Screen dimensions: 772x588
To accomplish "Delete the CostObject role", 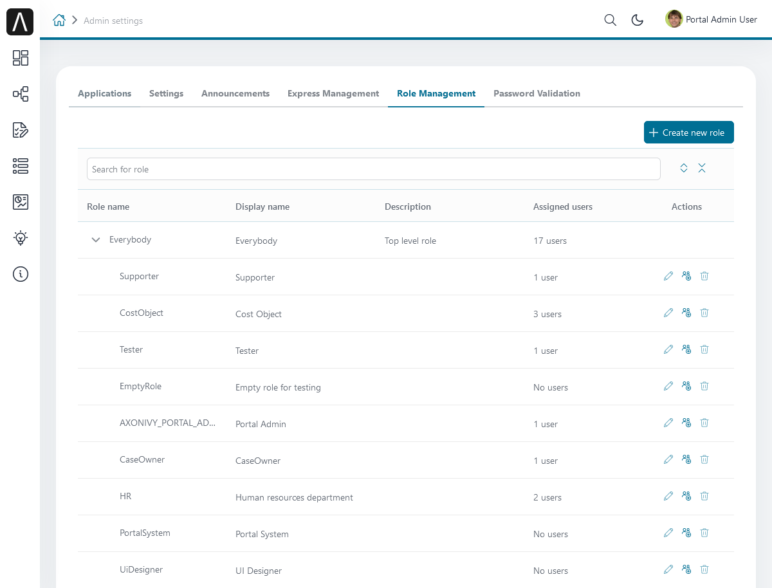I will tap(704, 313).
